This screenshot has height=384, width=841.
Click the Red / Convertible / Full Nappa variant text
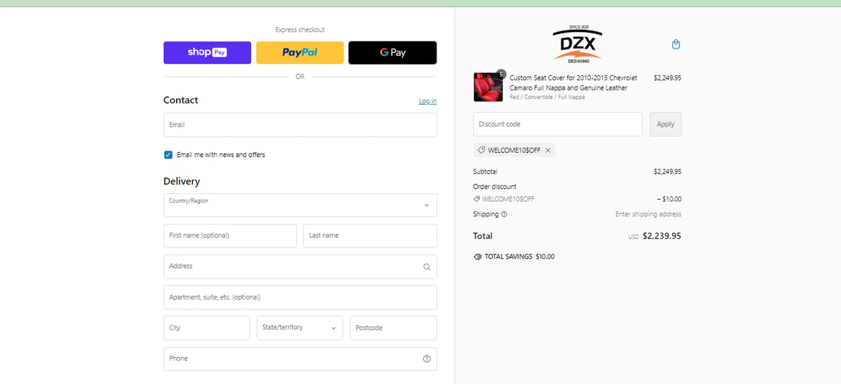547,97
